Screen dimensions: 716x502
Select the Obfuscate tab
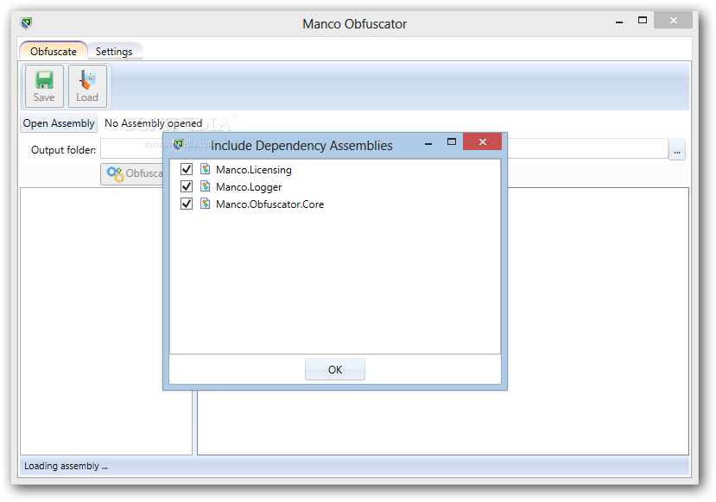tap(54, 51)
